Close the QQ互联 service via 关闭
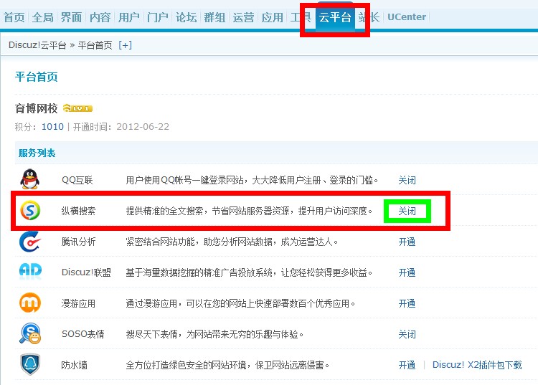 [407, 180]
